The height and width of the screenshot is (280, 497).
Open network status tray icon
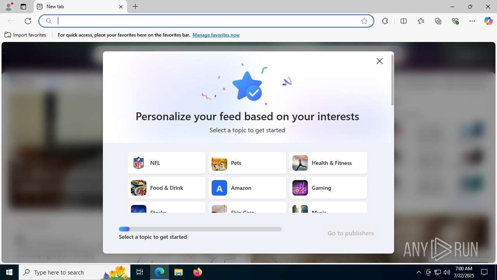pyautogui.click(x=438, y=272)
